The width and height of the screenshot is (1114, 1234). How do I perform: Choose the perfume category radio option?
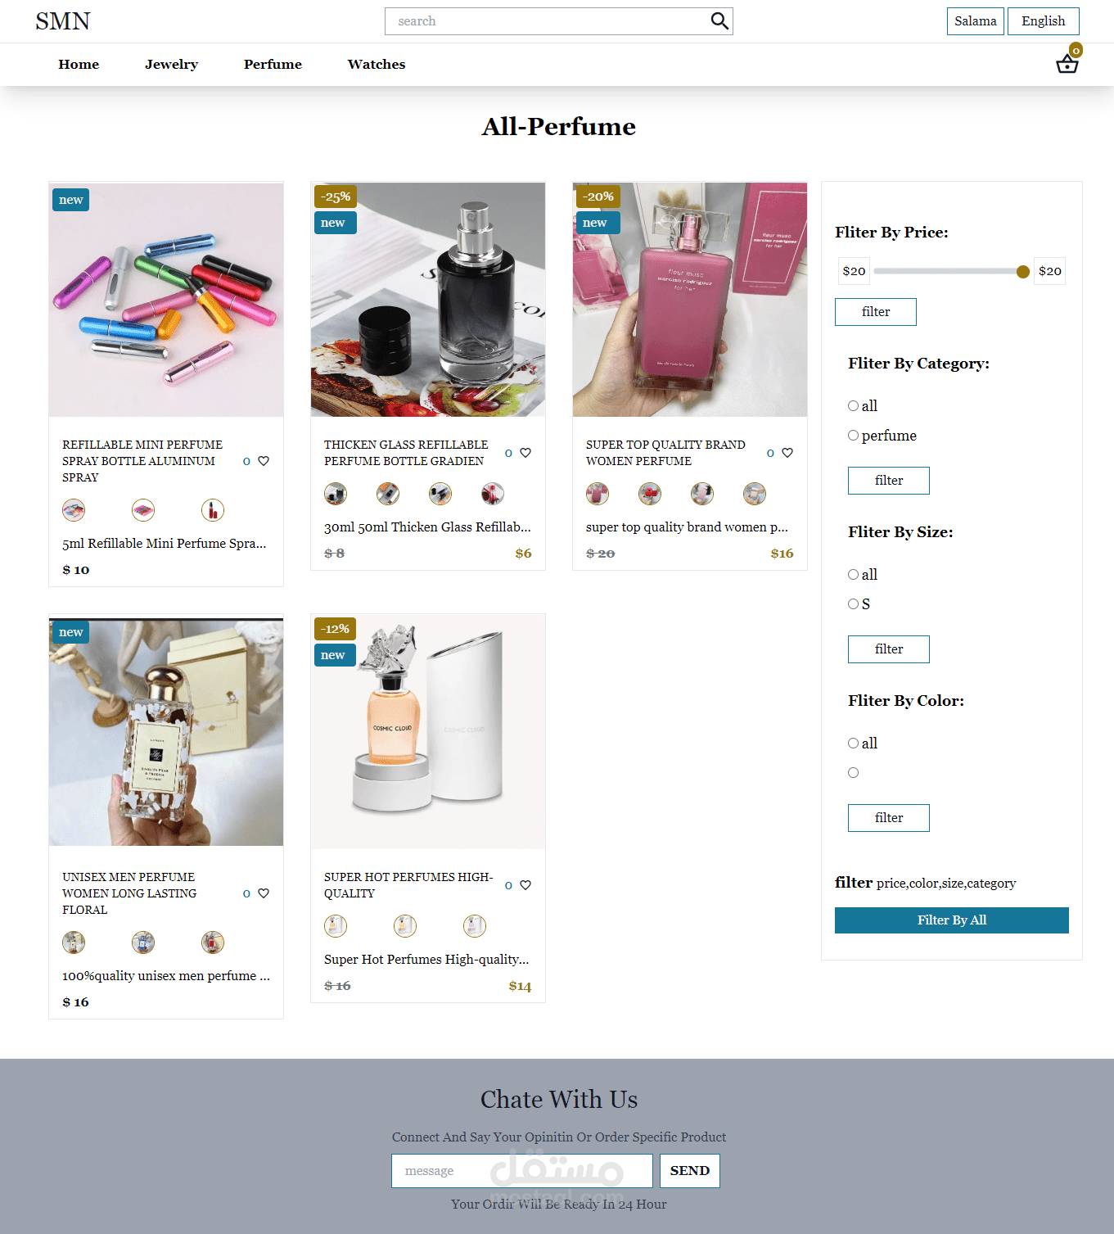(x=853, y=436)
